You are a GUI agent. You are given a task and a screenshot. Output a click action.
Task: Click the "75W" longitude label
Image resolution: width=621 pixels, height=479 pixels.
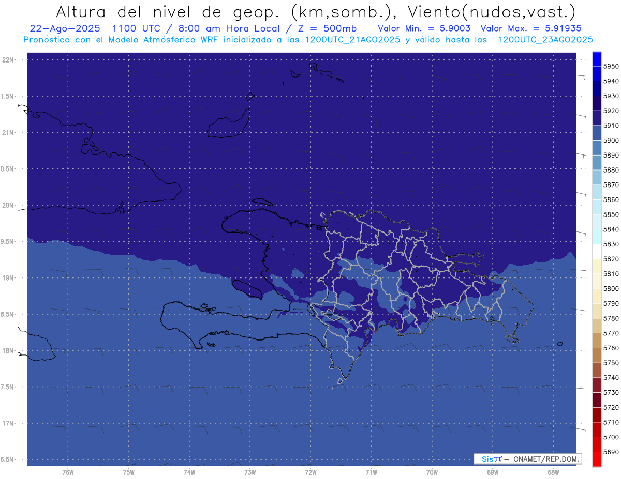(128, 472)
